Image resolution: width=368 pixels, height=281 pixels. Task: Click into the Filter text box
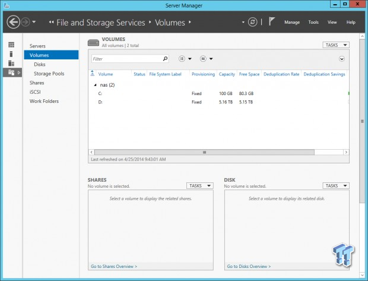(127, 59)
